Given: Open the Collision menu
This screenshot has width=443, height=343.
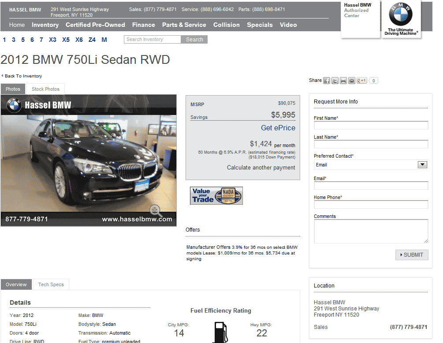Looking at the screenshot, I should (x=226, y=25).
